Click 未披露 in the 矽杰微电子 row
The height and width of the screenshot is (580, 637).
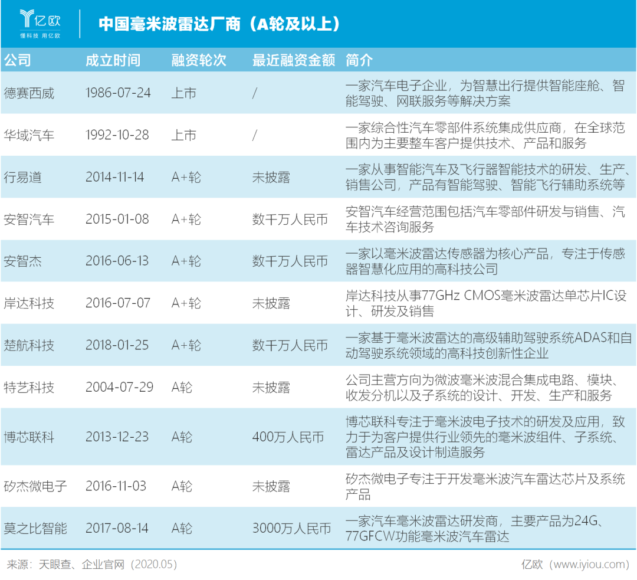[271, 486]
